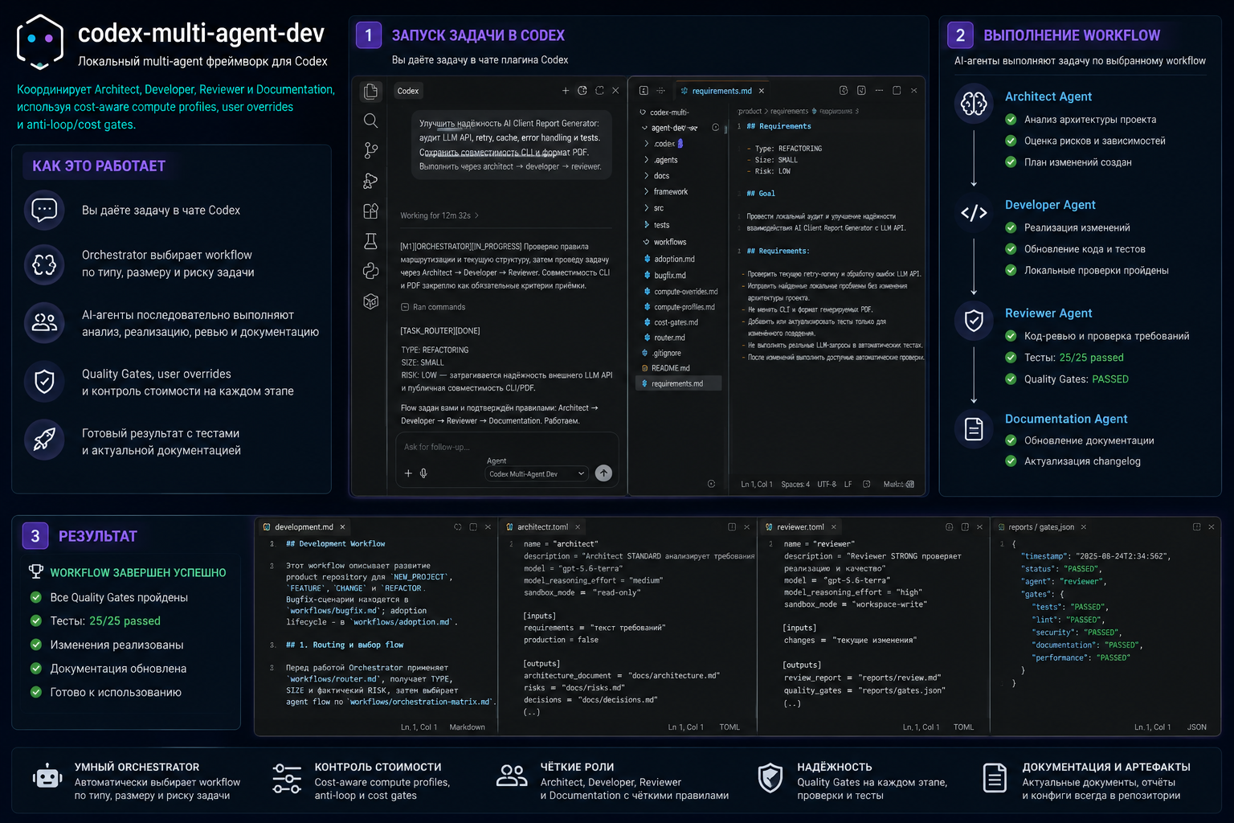
Task: Click the LF line-ending status entry
Action: pyautogui.click(x=848, y=484)
